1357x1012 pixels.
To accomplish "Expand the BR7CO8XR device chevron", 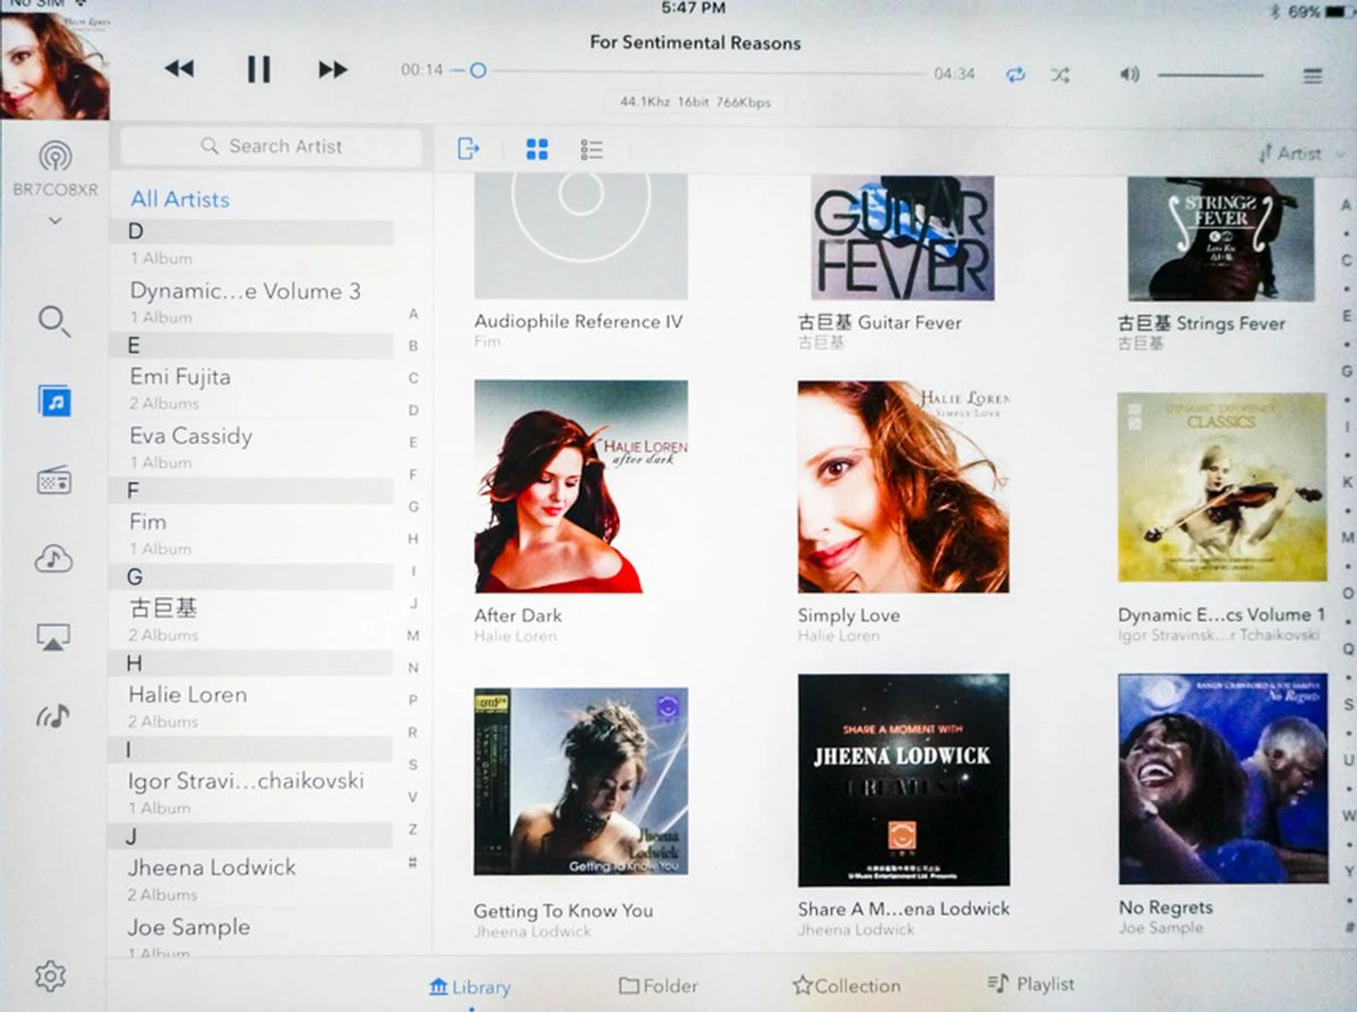I will coord(55,220).
